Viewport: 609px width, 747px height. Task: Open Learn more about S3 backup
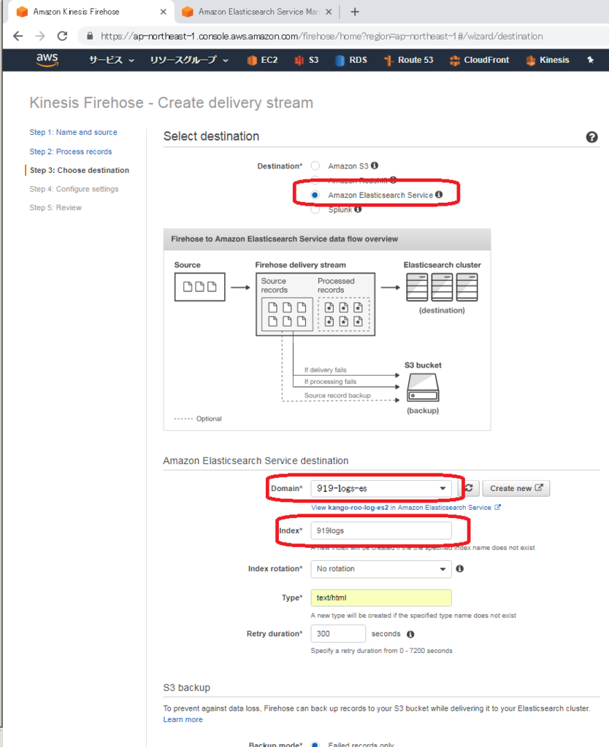183,719
